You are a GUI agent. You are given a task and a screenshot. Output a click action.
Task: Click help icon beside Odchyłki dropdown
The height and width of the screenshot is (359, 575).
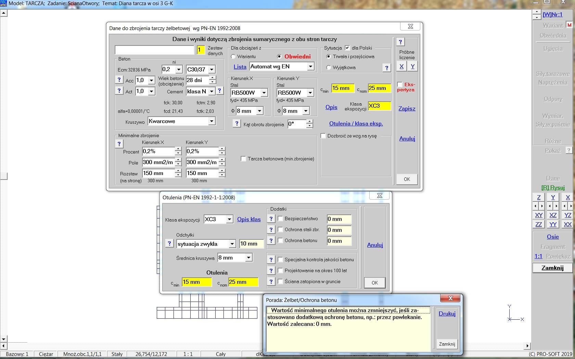[169, 243]
